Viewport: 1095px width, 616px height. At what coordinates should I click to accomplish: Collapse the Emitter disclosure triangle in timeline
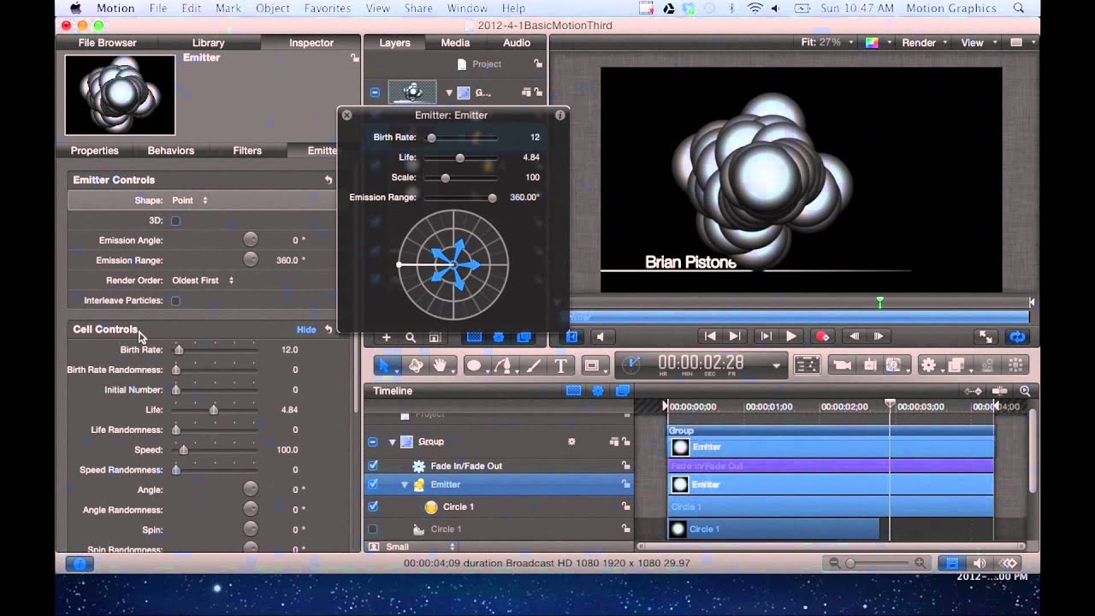[405, 484]
